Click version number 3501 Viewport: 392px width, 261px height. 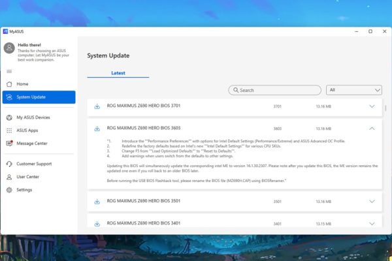[x=277, y=202]
